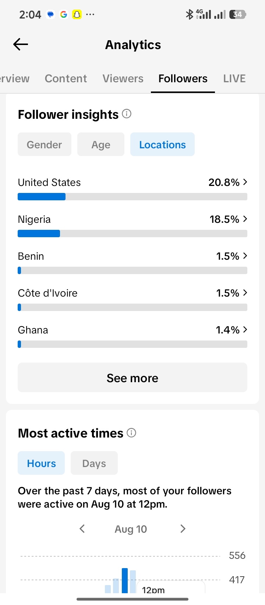Select the Locations filter chip
Viewport: 265px width, 605px height.
(x=162, y=144)
